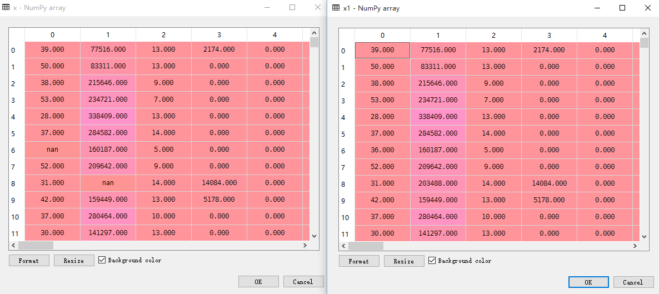
Task: Click the nan cell in row 6 of x
Action: tap(53, 150)
